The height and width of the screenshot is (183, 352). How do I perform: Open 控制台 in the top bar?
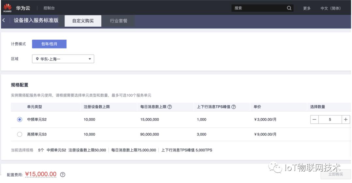point(49,8)
